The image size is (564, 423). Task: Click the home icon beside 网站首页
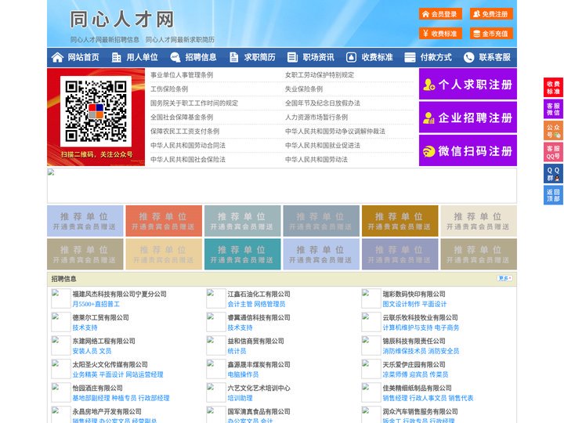[x=57, y=57]
